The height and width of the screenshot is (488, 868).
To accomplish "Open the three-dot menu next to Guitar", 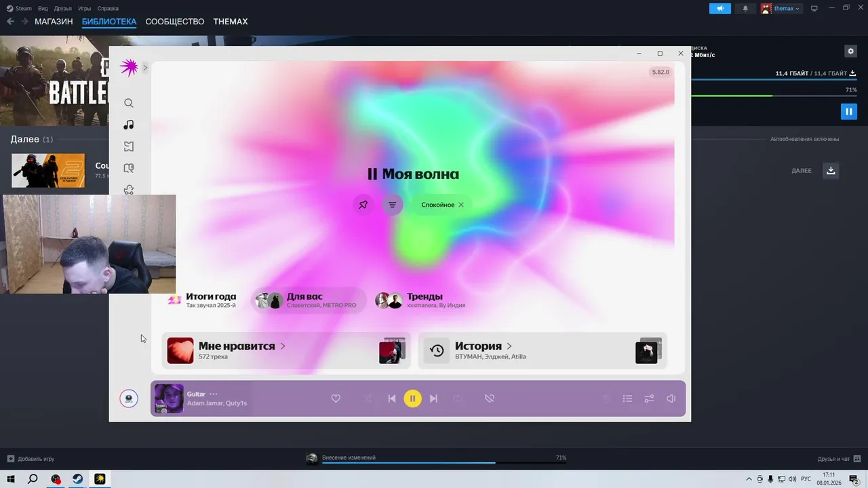I will coord(214,394).
